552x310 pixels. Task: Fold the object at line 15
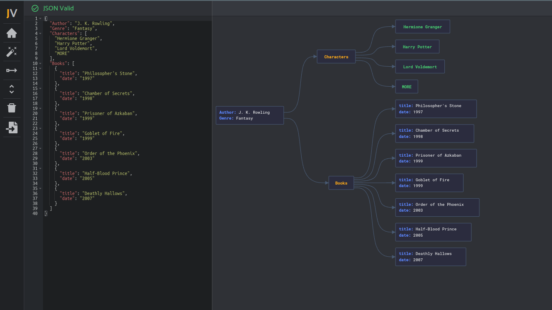pyautogui.click(x=40, y=89)
